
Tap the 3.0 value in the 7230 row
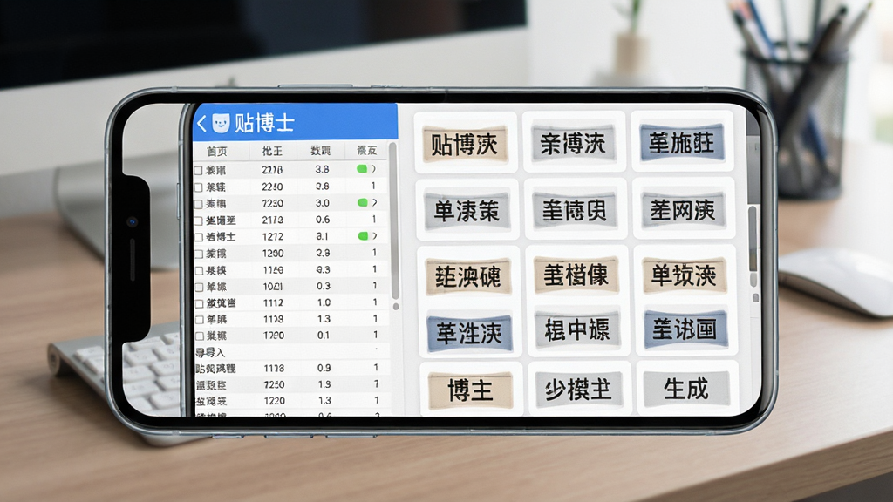click(323, 203)
